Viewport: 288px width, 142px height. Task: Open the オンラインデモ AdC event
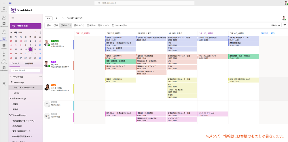213,114
